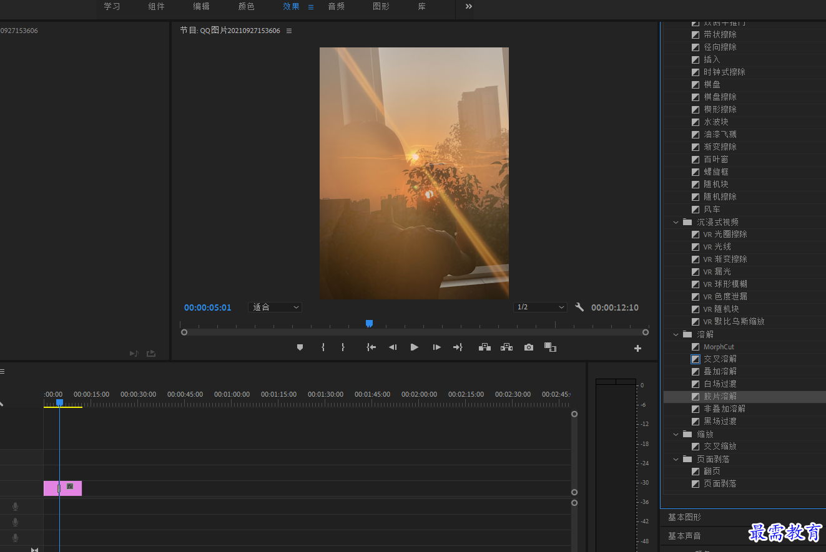Click the program zoom bar left handle
The height and width of the screenshot is (552, 826).
(184, 332)
